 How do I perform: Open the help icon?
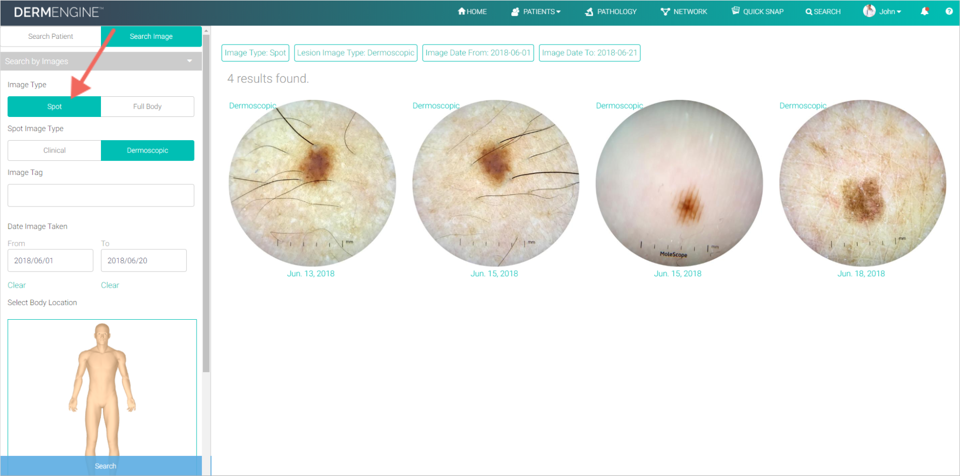[x=949, y=11]
